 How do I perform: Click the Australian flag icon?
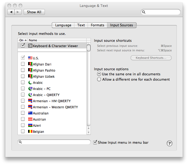30,113
